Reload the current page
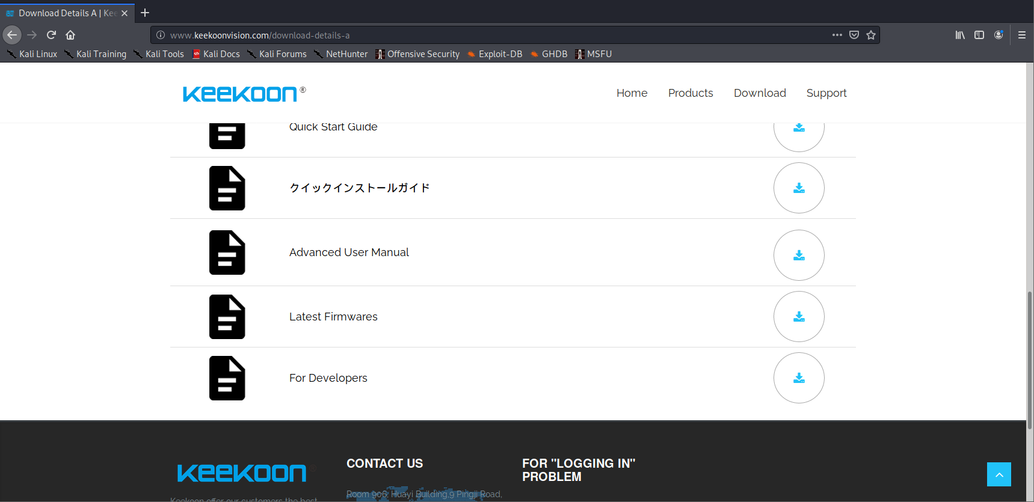 click(x=51, y=35)
